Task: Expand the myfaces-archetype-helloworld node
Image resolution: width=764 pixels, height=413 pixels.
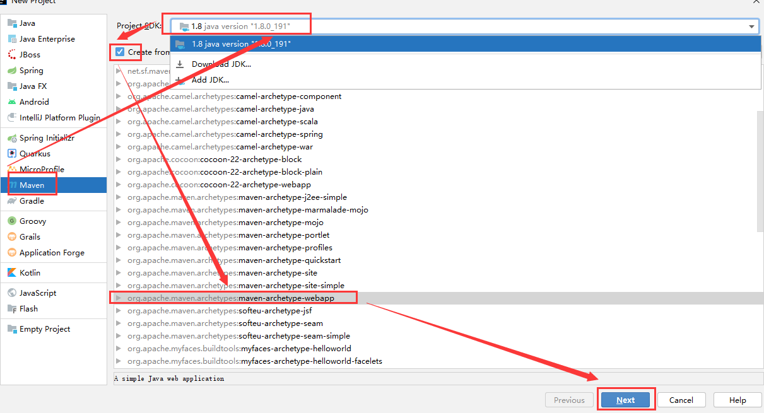Action: click(x=119, y=349)
